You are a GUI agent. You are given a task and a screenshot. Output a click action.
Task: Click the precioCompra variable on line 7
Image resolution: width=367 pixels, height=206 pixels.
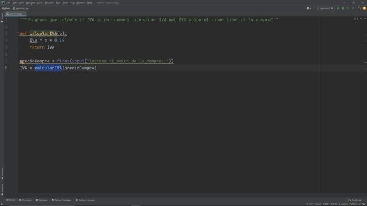click(34, 61)
